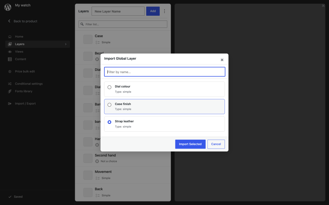Click the Not a choice icon under Second hand
Screen dimensions: 329x205
97,161
